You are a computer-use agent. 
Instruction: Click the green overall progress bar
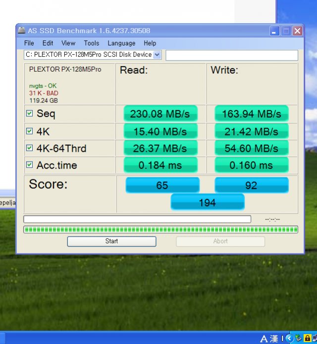point(160,229)
